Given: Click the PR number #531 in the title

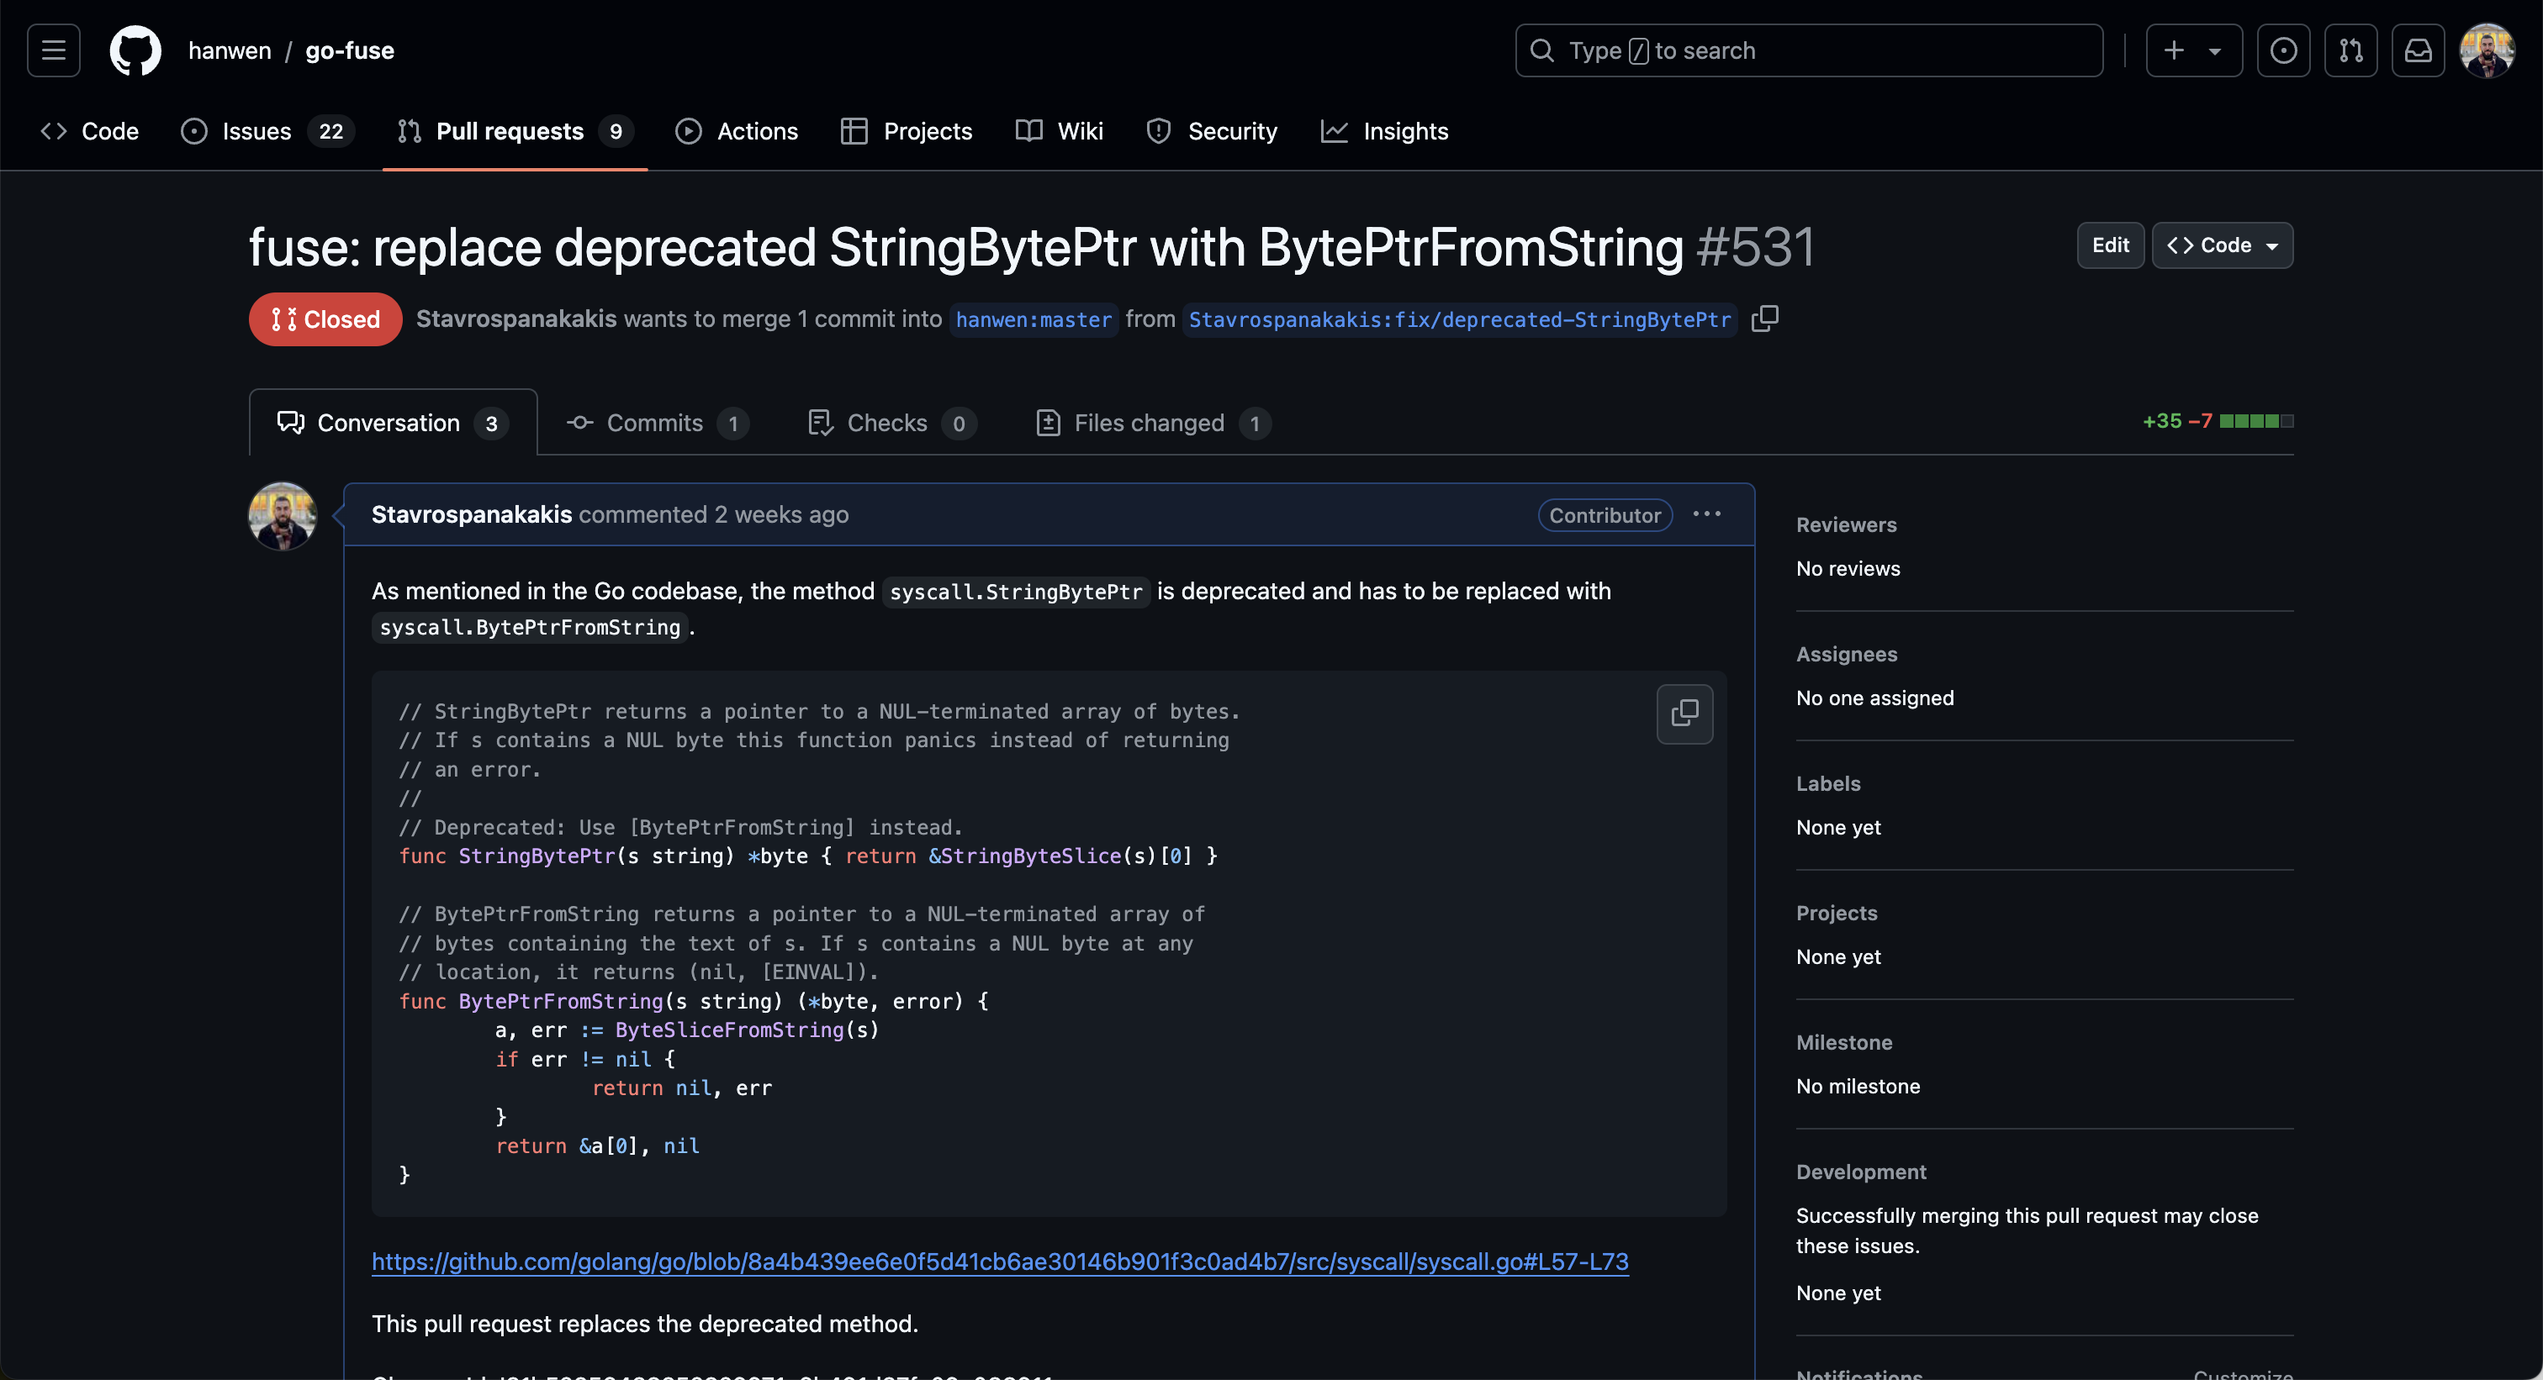Looking at the screenshot, I should point(1754,246).
